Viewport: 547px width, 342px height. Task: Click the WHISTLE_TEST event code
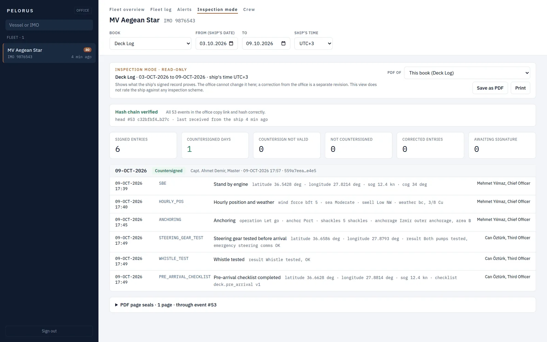[174, 259]
